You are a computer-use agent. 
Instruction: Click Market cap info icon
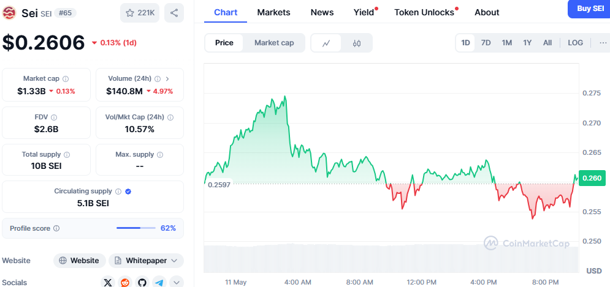[66, 79]
